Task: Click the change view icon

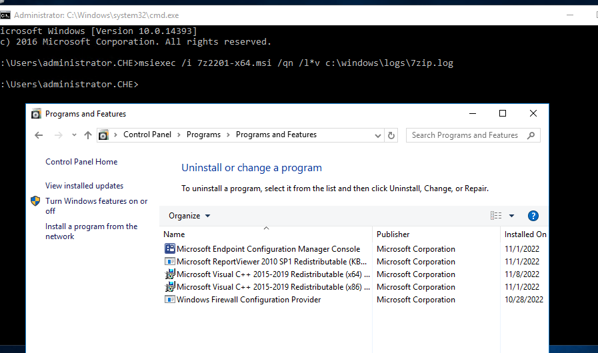Action: [x=496, y=216]
